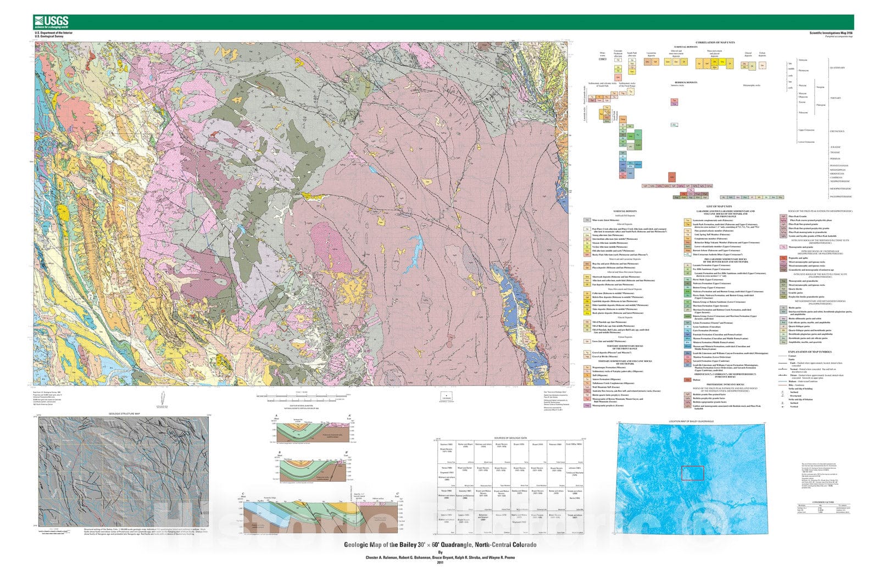879x587 pixels.
Task: Click the 'PERMIAN' period label
Action: 835,159
